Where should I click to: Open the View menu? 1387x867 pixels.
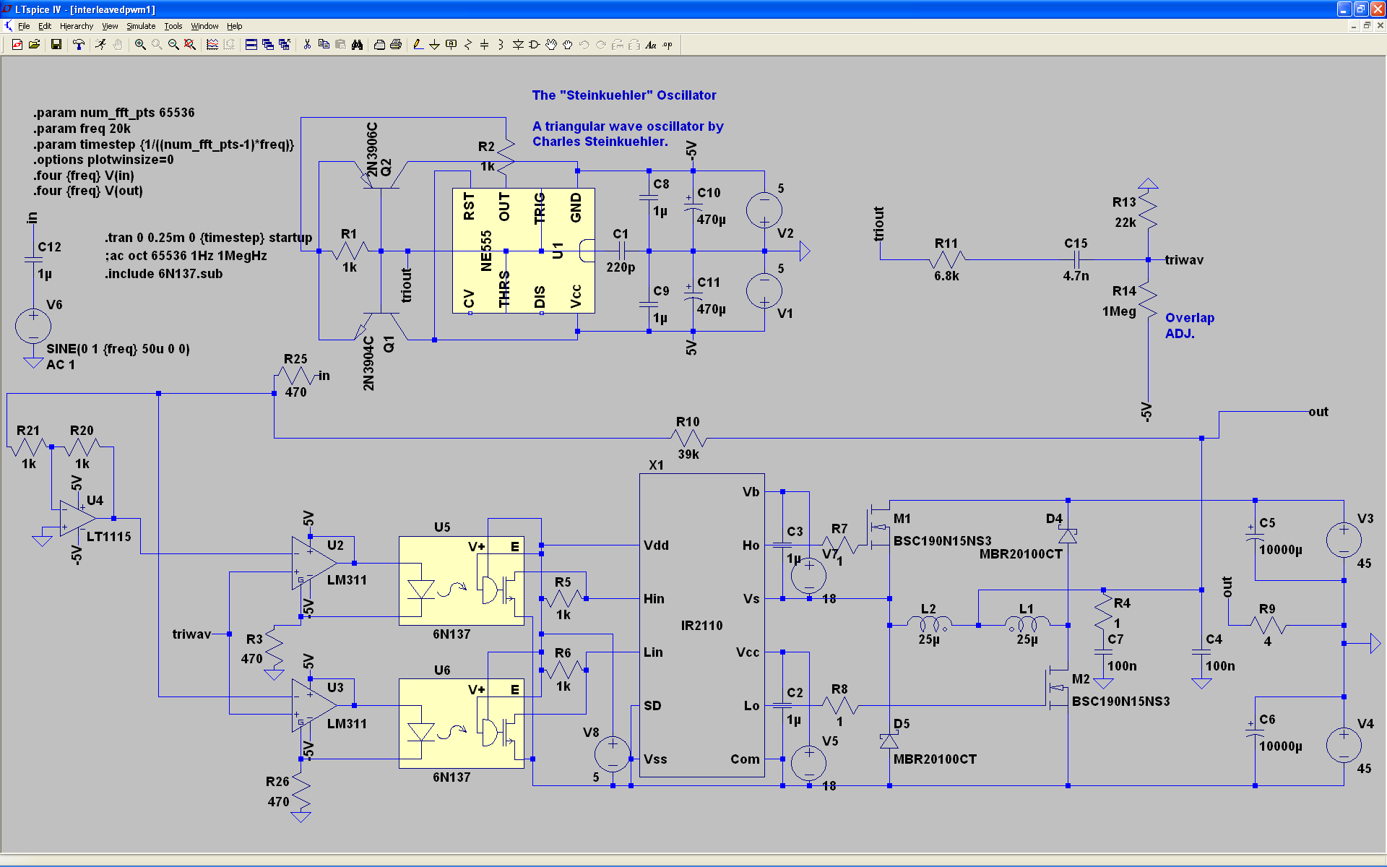[110, 26]
